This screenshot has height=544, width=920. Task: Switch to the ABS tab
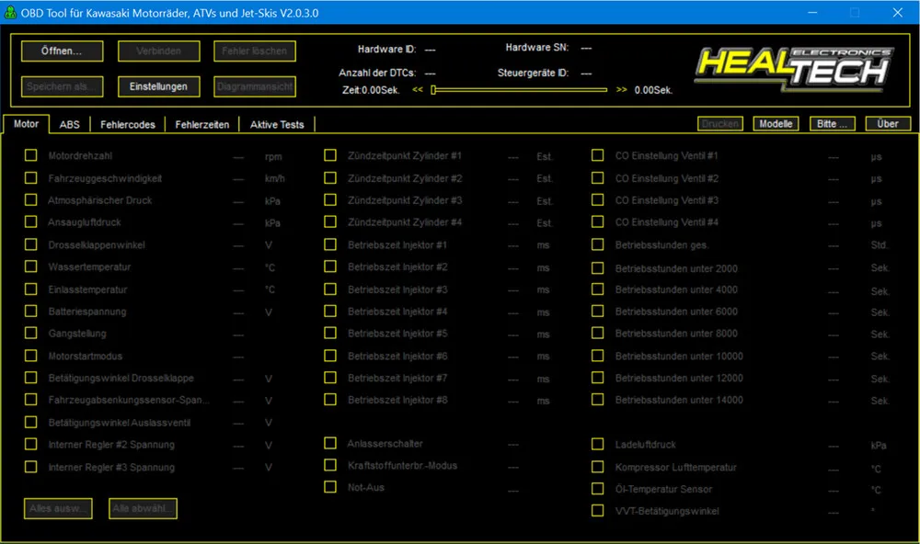click(69, 124)
